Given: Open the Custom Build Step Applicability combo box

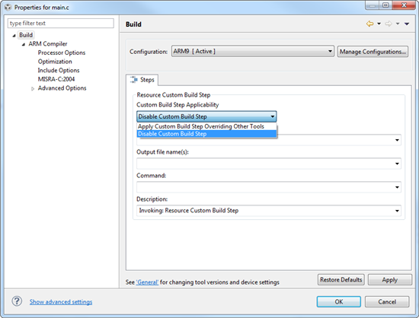Looking at the screenshot, I should pyautogui.click(x=206, y=116).
